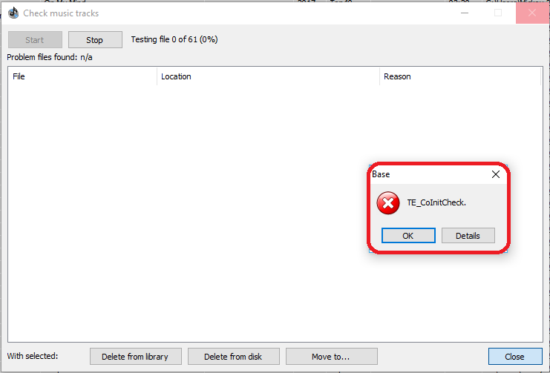Click the TE_CoInitCheck error message text
The width and height of the screenshot is (550, 373).
[x=436, y=202]
